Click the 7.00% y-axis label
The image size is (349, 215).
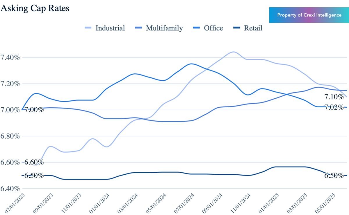(10, 110)
